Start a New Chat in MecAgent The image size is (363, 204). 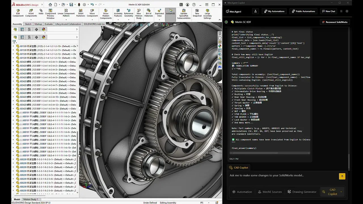click(x=329, y=11)
